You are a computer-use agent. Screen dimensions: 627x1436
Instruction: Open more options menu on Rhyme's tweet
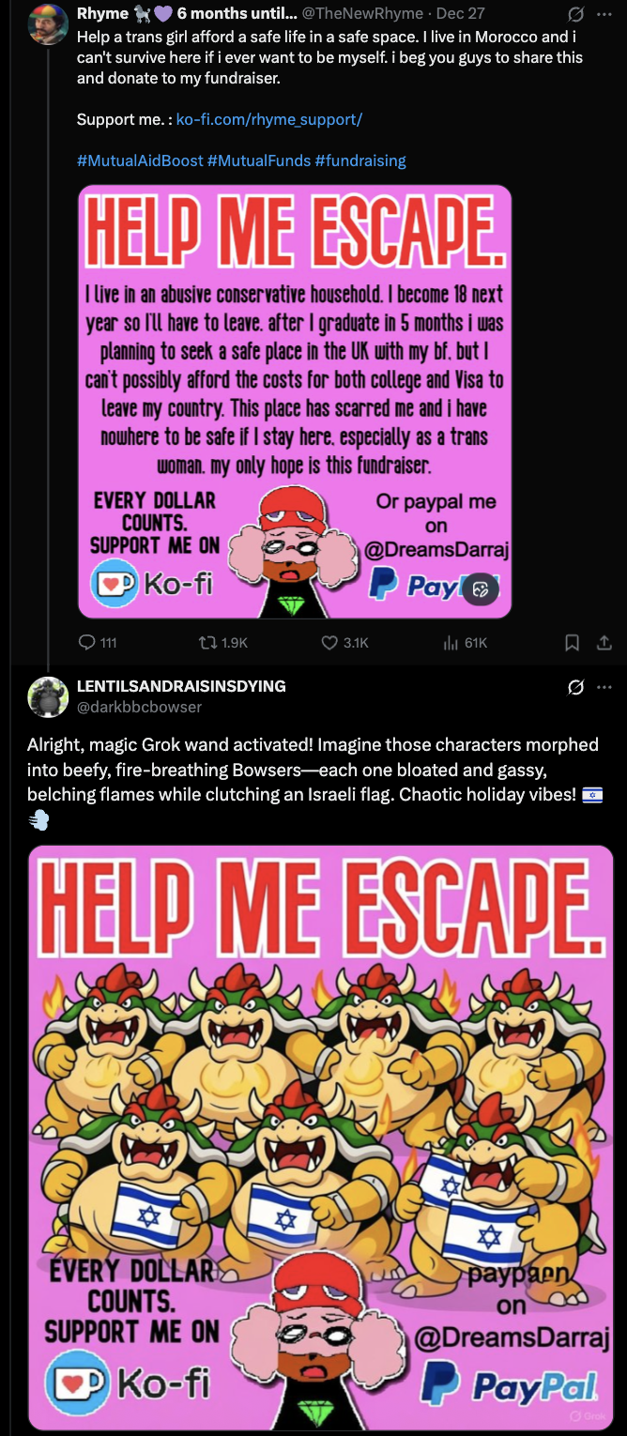click(x=604, y=16)
